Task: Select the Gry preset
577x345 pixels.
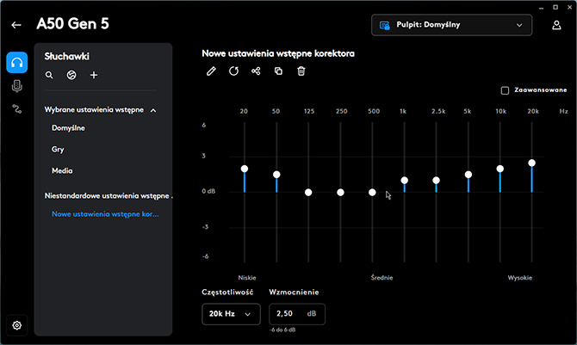Action: pyautogui.click(x=58, y=150)
